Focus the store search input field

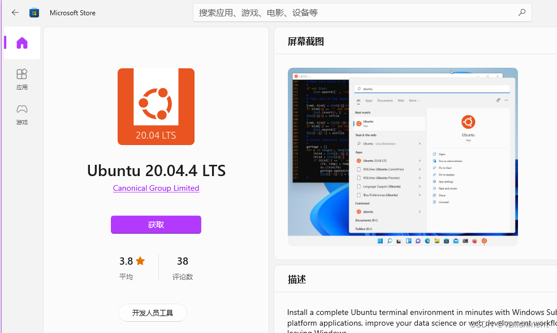coord(362,13)
